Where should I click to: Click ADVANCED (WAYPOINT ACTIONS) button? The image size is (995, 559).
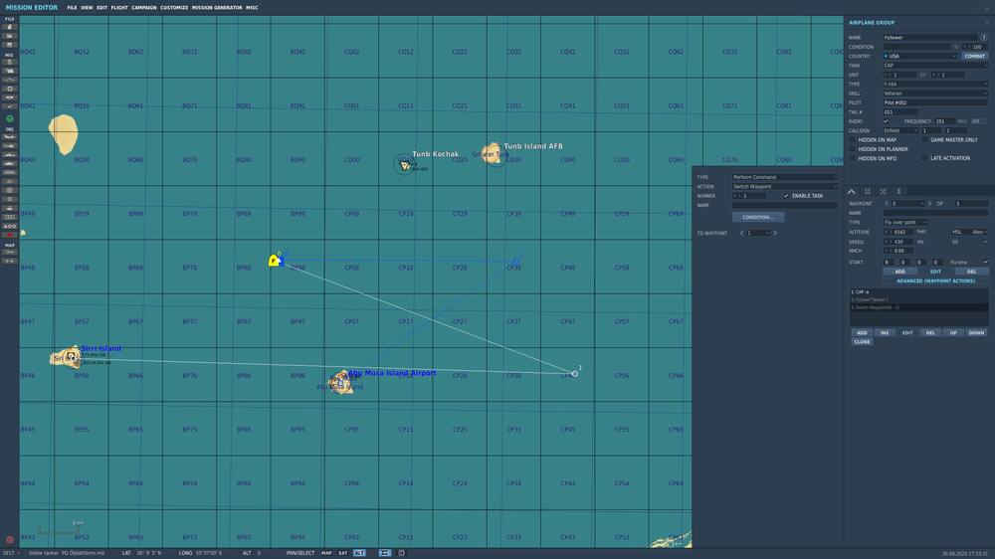click(935, 280)
